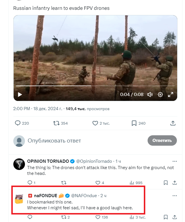This screenshot has height=222, width=185.
Task: Open OPINION TORNADO profile avatar
Action: click(x=19, y=164)
